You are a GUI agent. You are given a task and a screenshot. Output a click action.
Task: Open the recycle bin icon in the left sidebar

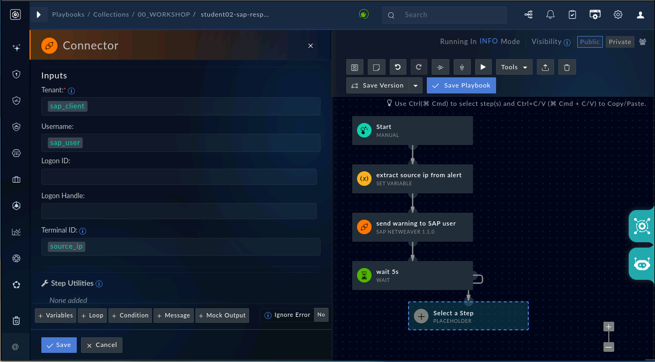pyautogui.click(x=17, y=321)
